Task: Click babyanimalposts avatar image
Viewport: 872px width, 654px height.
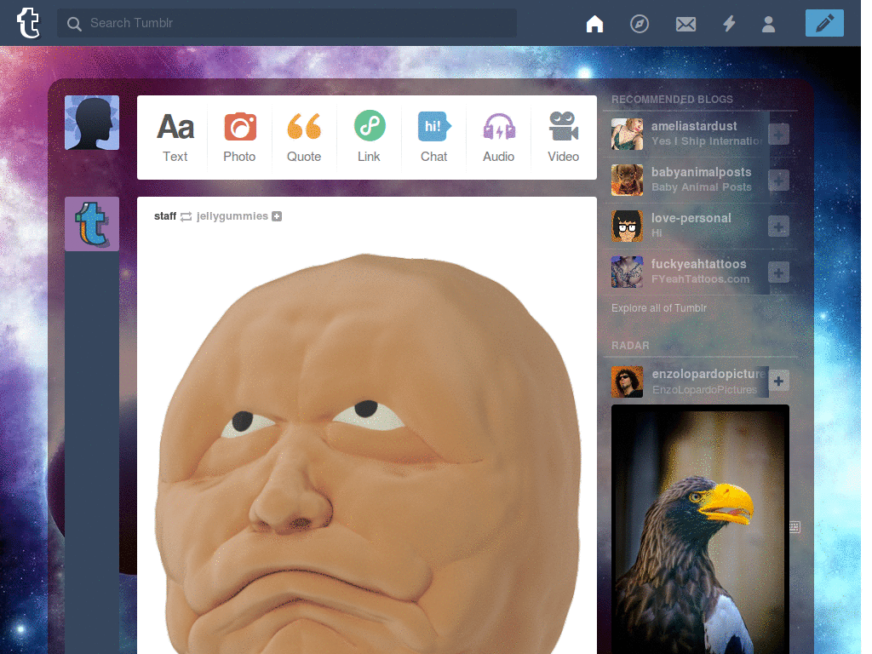Action: point(627,181)
